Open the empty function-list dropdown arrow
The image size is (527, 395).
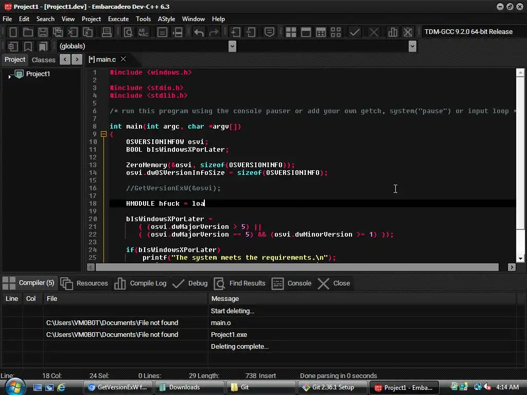[x=412, y=46]
